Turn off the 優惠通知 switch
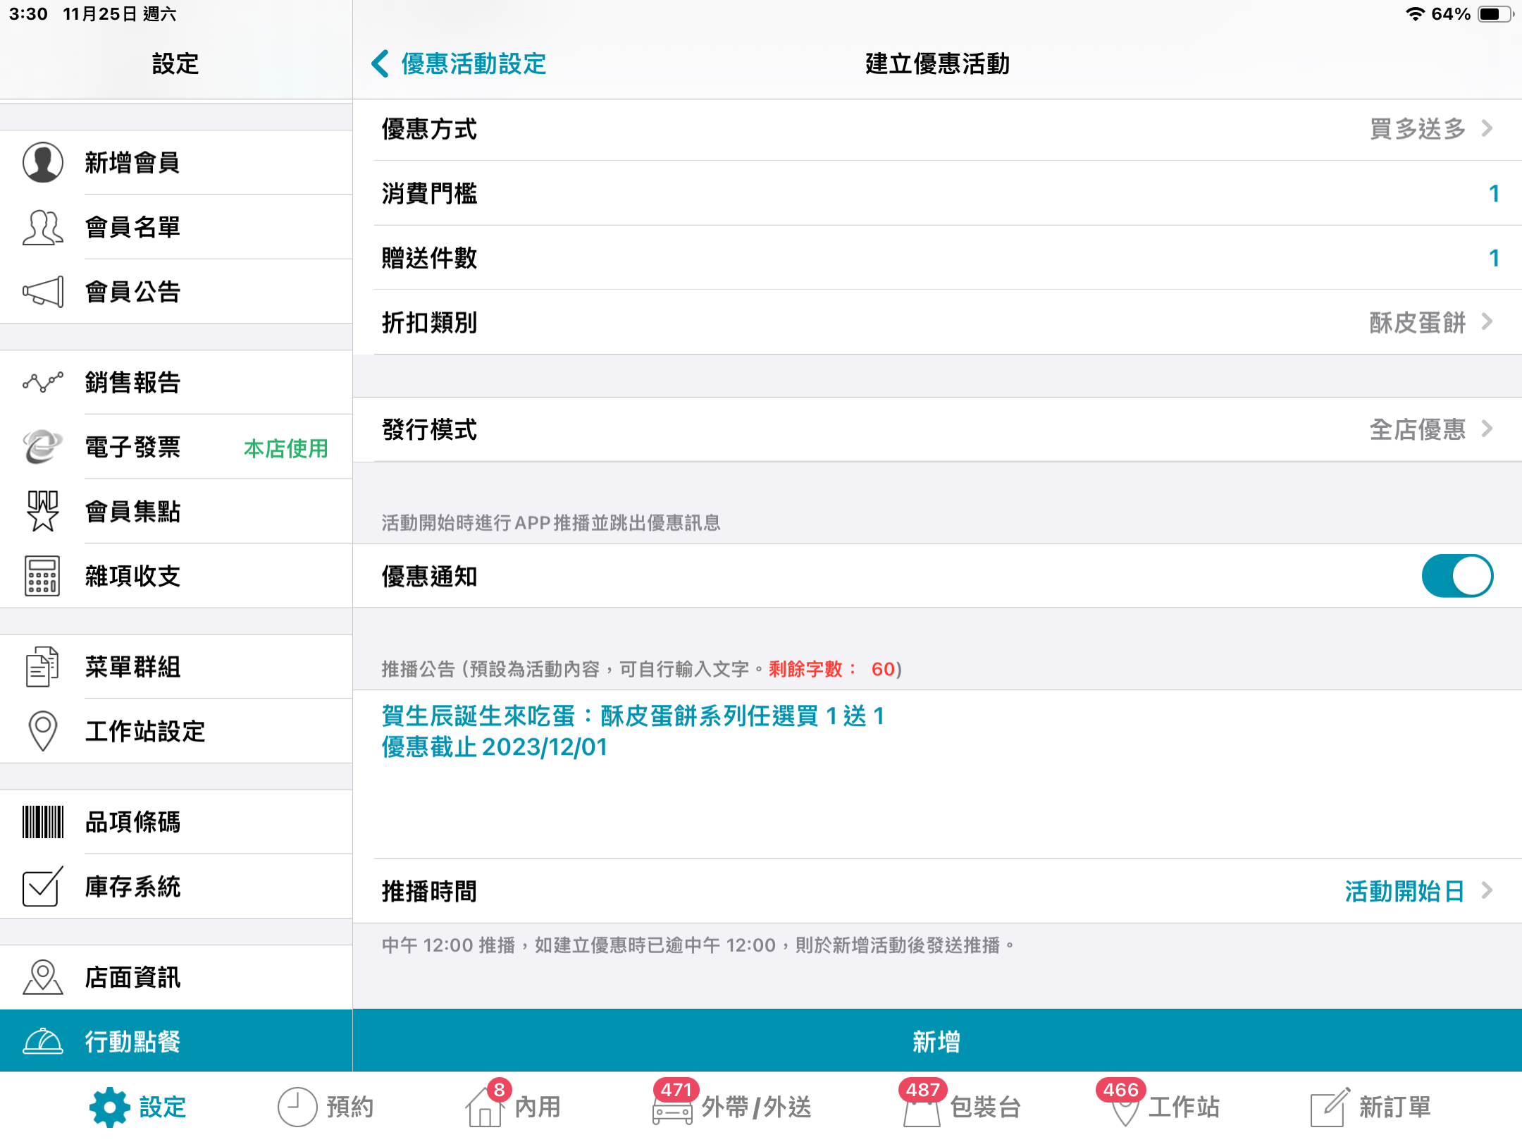 pos(1457,576)
